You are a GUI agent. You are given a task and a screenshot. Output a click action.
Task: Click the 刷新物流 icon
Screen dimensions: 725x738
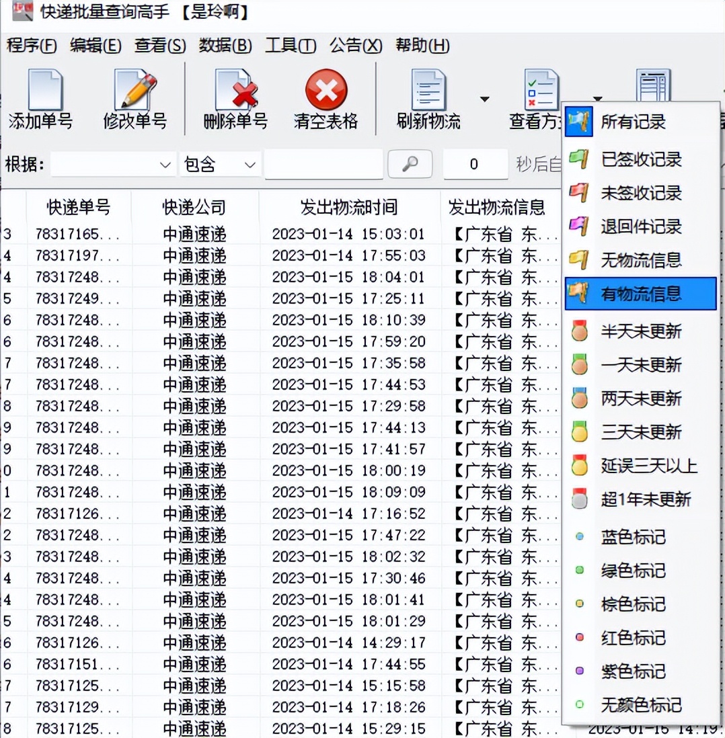click(x=428, y=94)
